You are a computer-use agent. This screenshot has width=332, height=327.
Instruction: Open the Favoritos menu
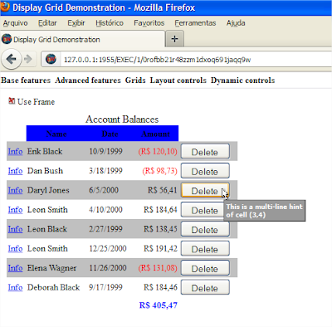149,23
